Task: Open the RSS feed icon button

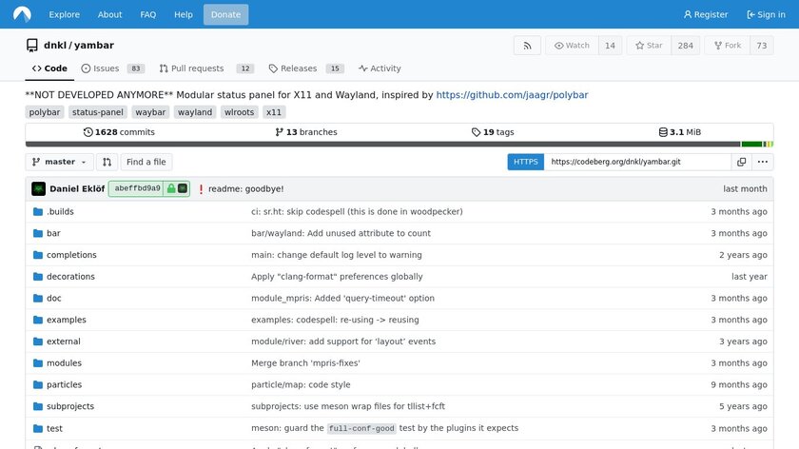Action: pyautogui.click(x=527, y=46)
